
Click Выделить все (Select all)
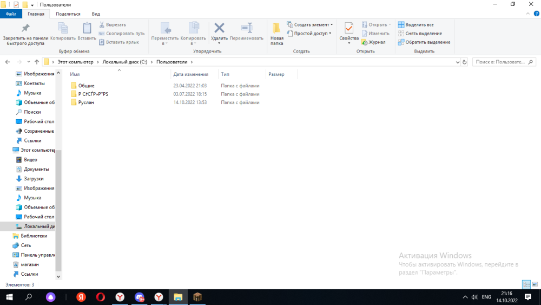coord(415,25)
